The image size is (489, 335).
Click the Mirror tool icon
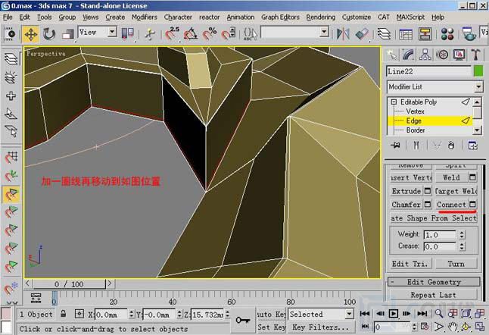click(x=343, y=34)
